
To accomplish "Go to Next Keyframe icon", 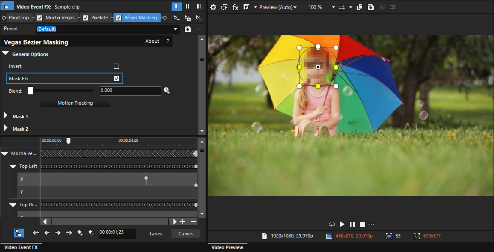I will click(58, 233).
